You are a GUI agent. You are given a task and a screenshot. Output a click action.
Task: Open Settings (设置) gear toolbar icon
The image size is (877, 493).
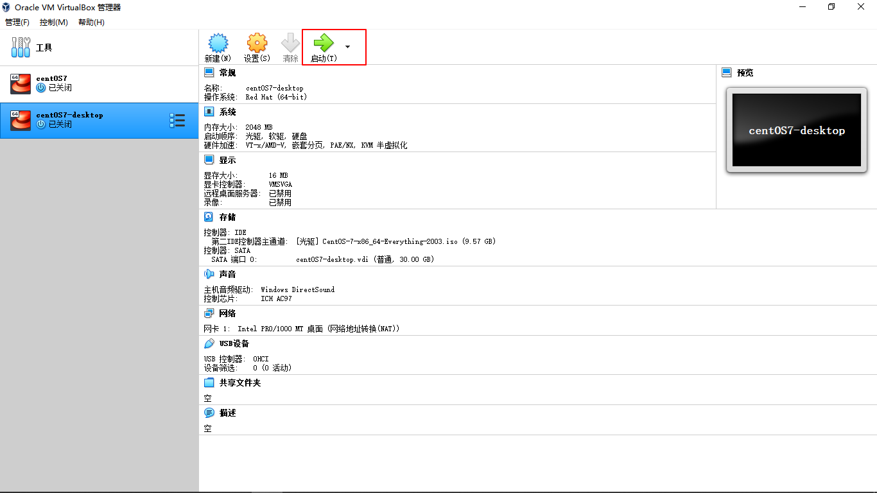pyautogui.click(x=257, y=44)
